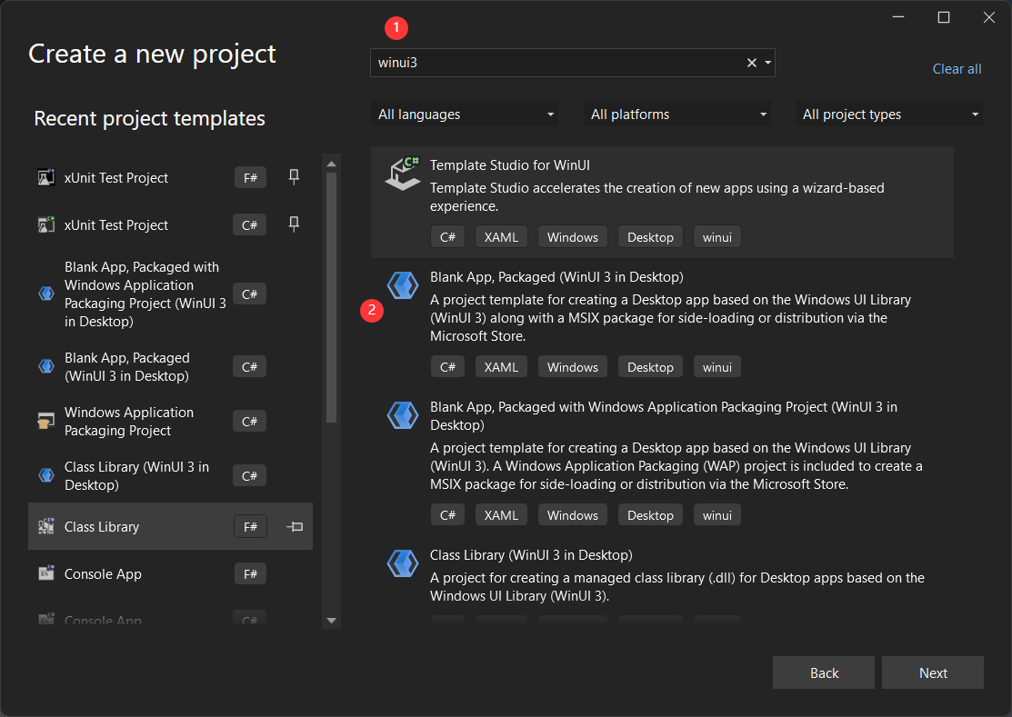
Task: Clear the winui3 search text with the X icon
Action: 751,63
